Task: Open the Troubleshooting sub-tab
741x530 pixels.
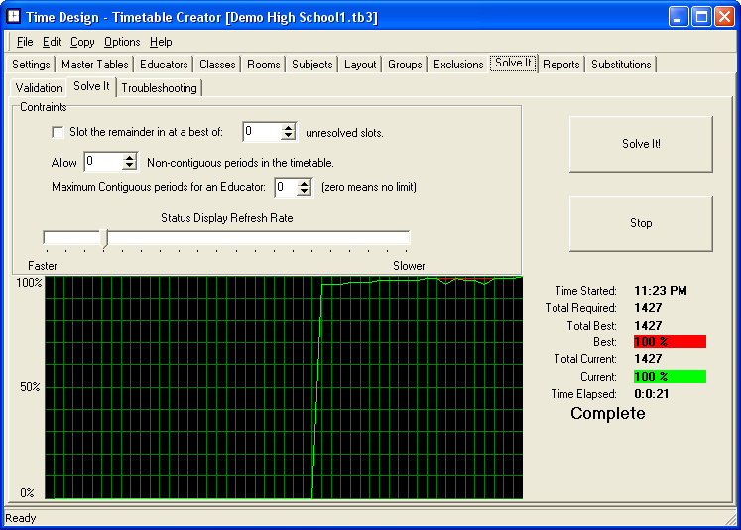Action: (159, 88)
